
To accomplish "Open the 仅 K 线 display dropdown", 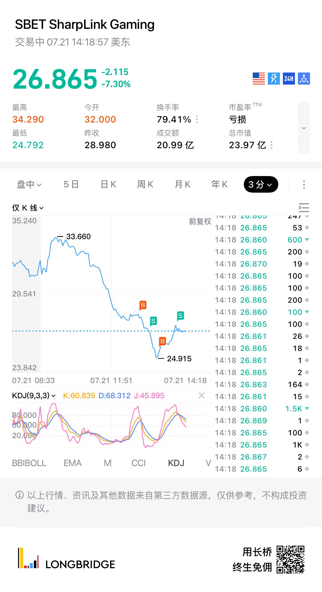I will (28, 208).
